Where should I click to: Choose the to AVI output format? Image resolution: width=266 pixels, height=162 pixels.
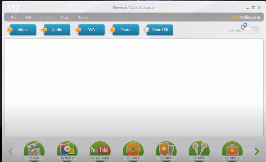[x=34, y=151]
